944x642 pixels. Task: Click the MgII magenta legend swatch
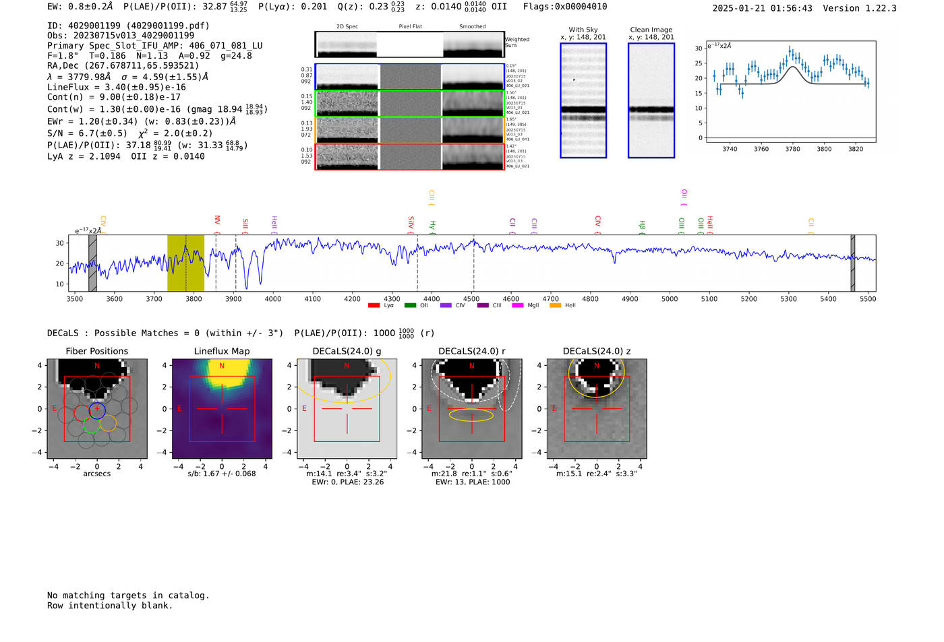coord(518,305)
